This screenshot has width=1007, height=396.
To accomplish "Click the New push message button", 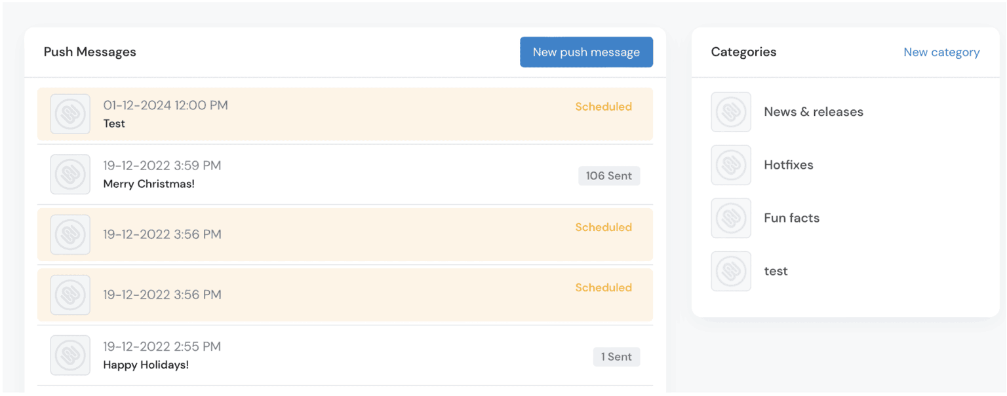I will click(586, 52).
